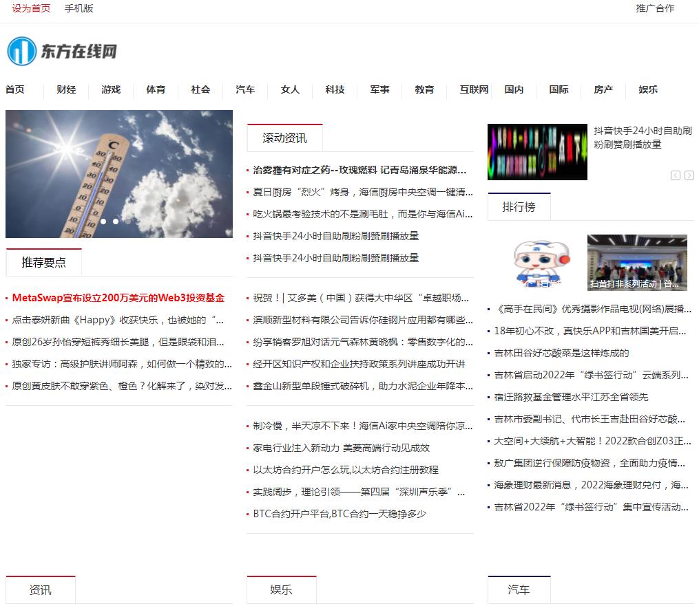Viewport: 699px width, 606px height.
Task: Switch to the 滚动资讯 tab
Action: coord(284,138)
